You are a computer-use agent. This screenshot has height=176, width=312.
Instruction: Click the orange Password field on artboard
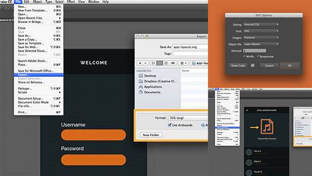click(93, 160)
